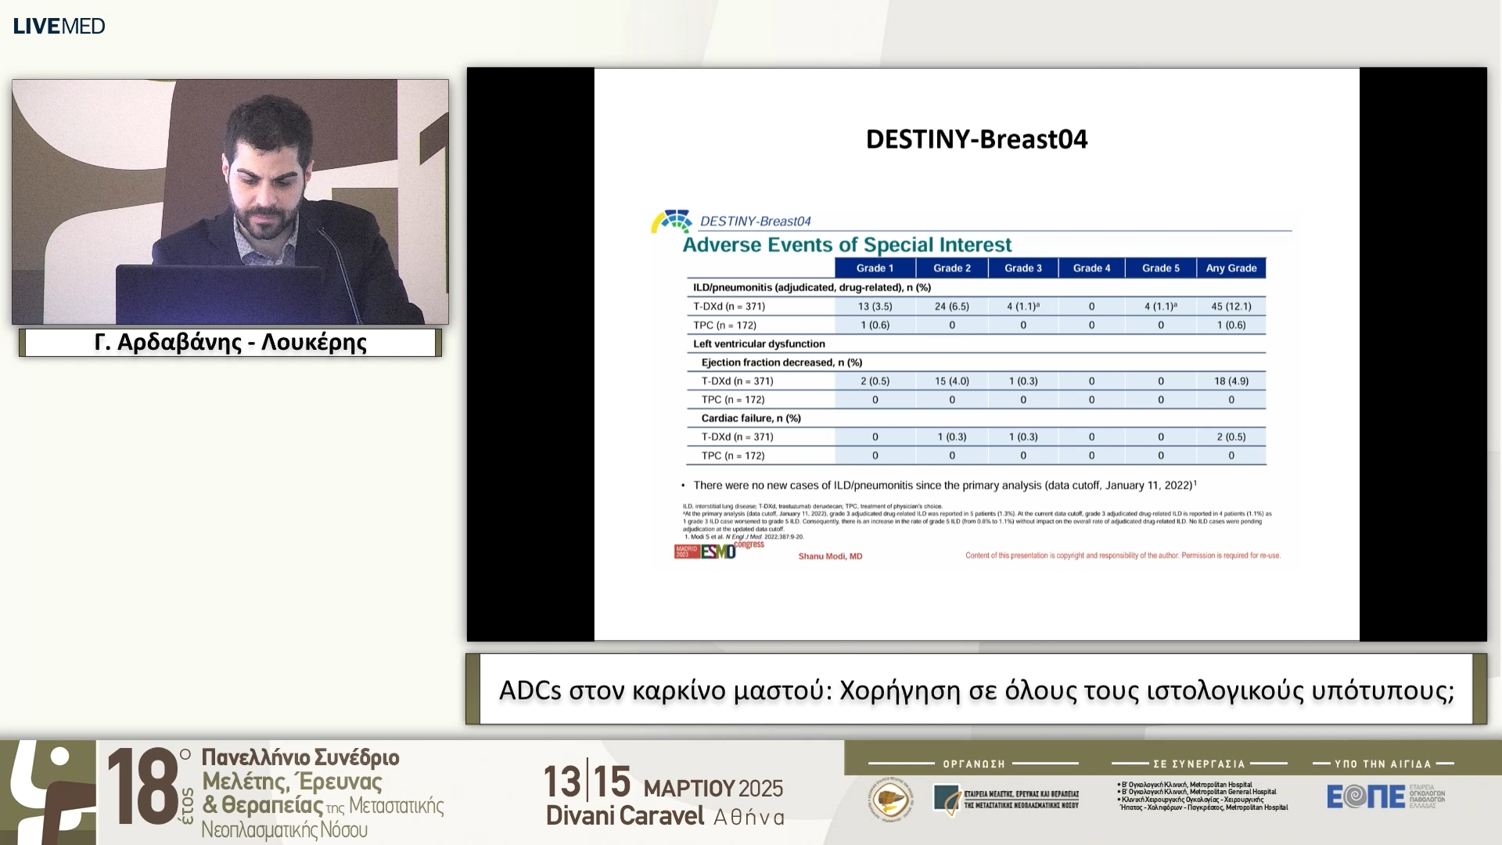Click the ΟΡΓΑΝΩΣΗ label
The height and width of the screenshot is (845, 1502).
(974, 764)
